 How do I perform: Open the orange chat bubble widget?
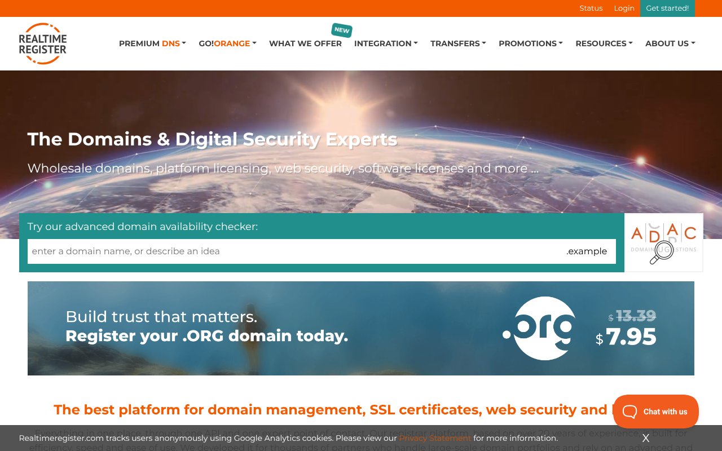tap(655, 412)
